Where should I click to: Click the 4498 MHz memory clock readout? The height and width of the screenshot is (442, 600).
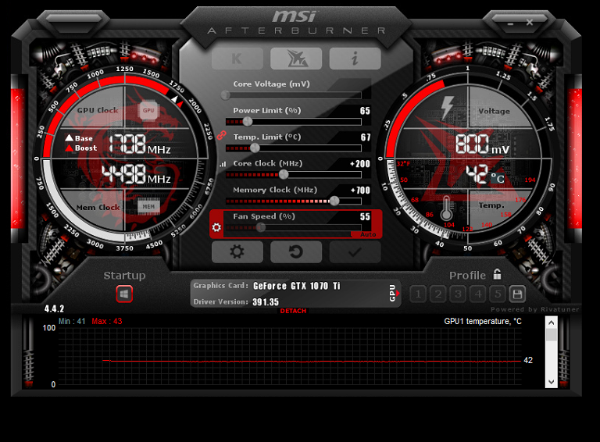tap(137, 174)
